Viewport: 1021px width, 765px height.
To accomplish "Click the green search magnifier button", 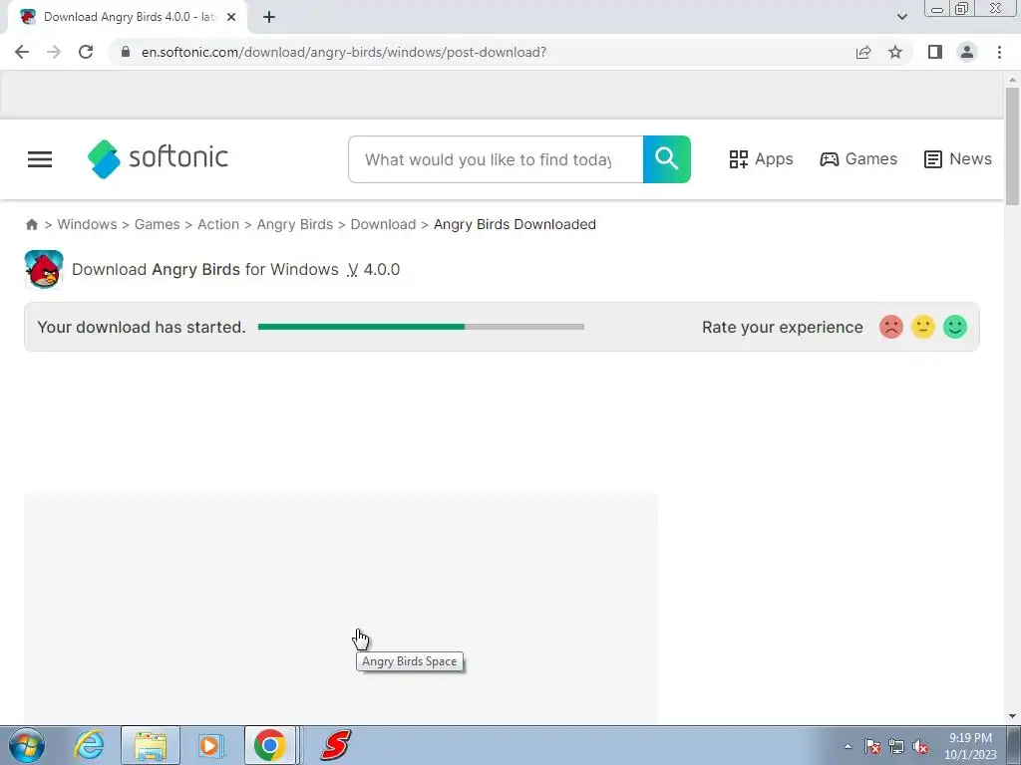I will click(x=666, y=159).
